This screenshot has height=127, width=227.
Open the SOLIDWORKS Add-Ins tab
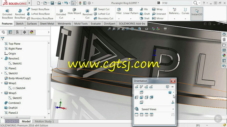click(132, 24)
